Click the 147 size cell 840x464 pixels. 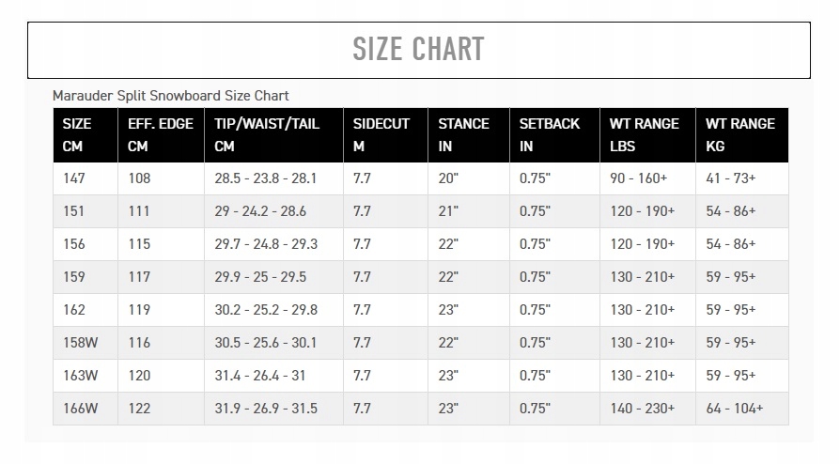(x=74, y=178)
